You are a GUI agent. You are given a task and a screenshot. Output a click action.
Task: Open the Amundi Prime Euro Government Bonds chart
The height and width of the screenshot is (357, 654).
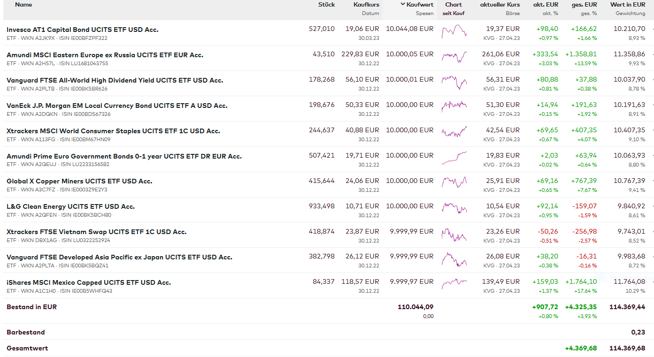click(x=454, y=159)
